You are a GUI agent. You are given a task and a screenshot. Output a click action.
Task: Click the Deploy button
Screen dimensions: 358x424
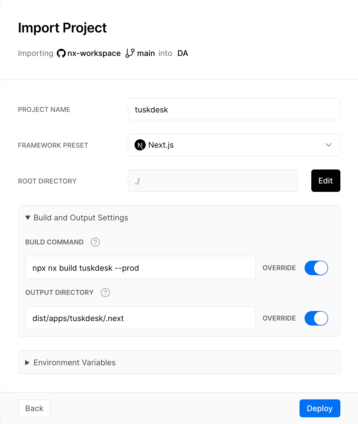[320, 408]
